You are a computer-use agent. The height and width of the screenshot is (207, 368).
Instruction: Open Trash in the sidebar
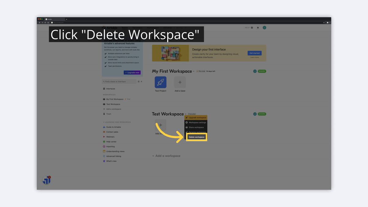point(107,114)
